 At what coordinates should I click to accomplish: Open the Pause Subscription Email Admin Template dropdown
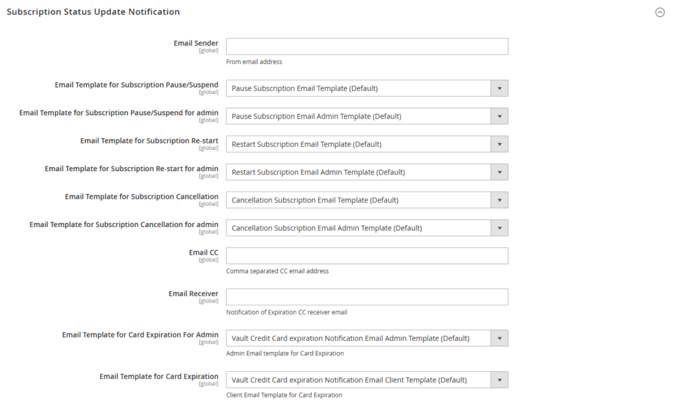point(359,116)
